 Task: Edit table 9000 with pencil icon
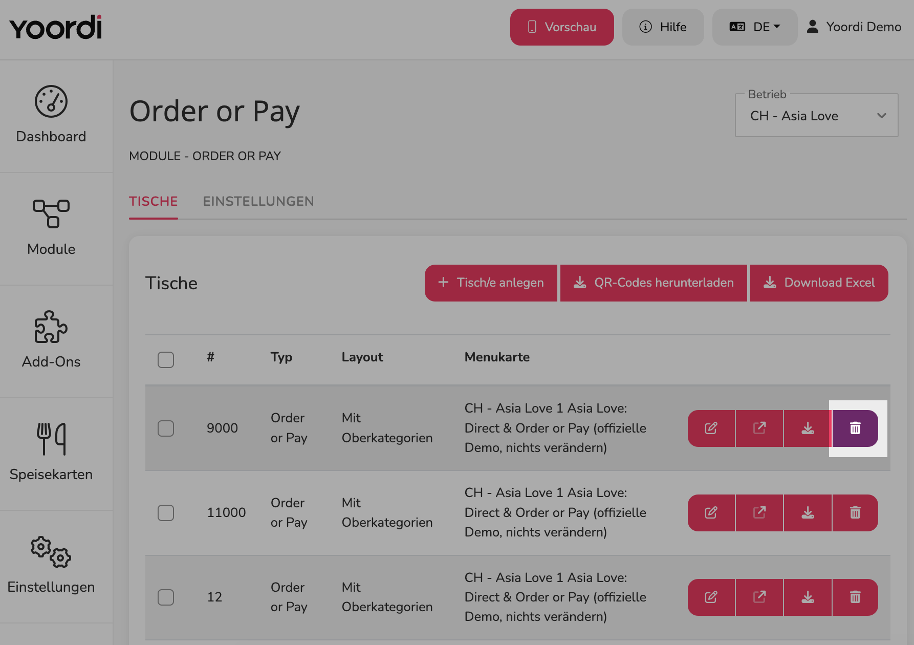(x=711, y=428)
